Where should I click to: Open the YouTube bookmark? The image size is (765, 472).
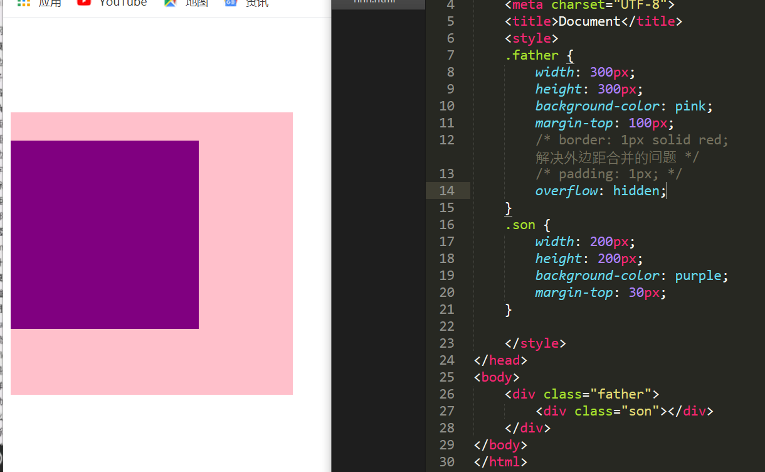pyautogui.click(x=112, y=3)
